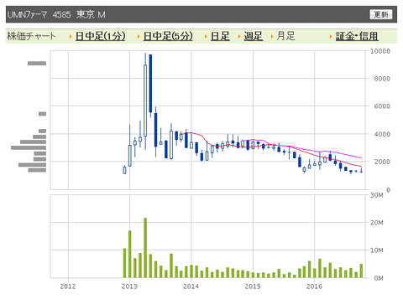The height and width of the screenshot is (304, 403).
Task: Click the 更新 refresh button
Action: [x=381, y=14]
